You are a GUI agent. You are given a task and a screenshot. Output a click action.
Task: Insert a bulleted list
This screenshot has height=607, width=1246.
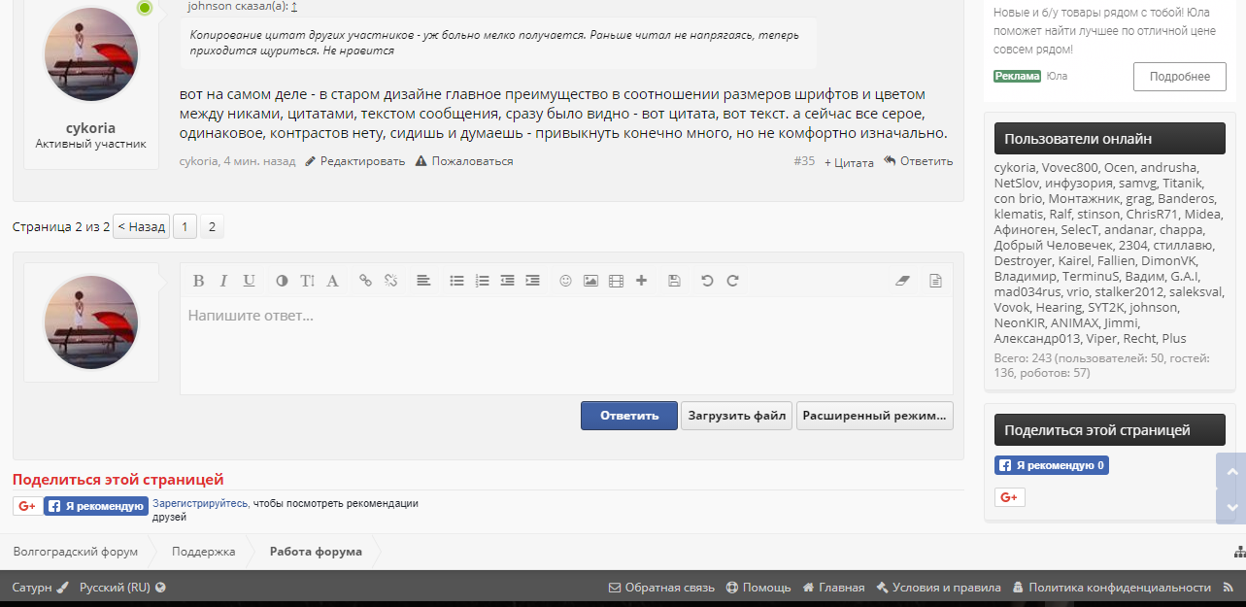[x=456, y=281]
